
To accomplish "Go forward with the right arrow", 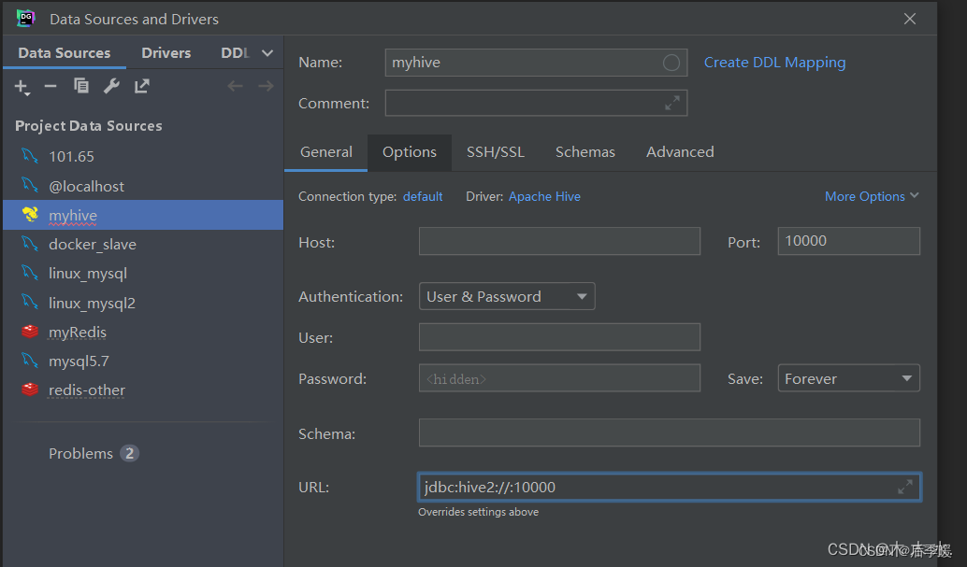I will [266, 86].
